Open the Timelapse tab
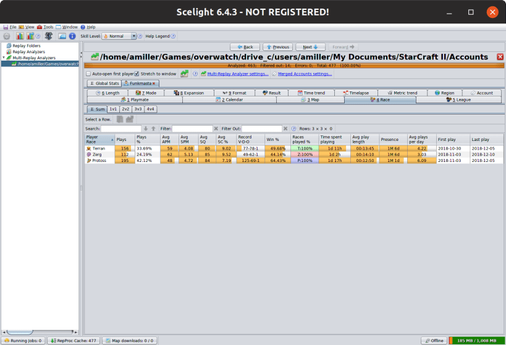This screenshot has height=345, width=506. (356, 93)
